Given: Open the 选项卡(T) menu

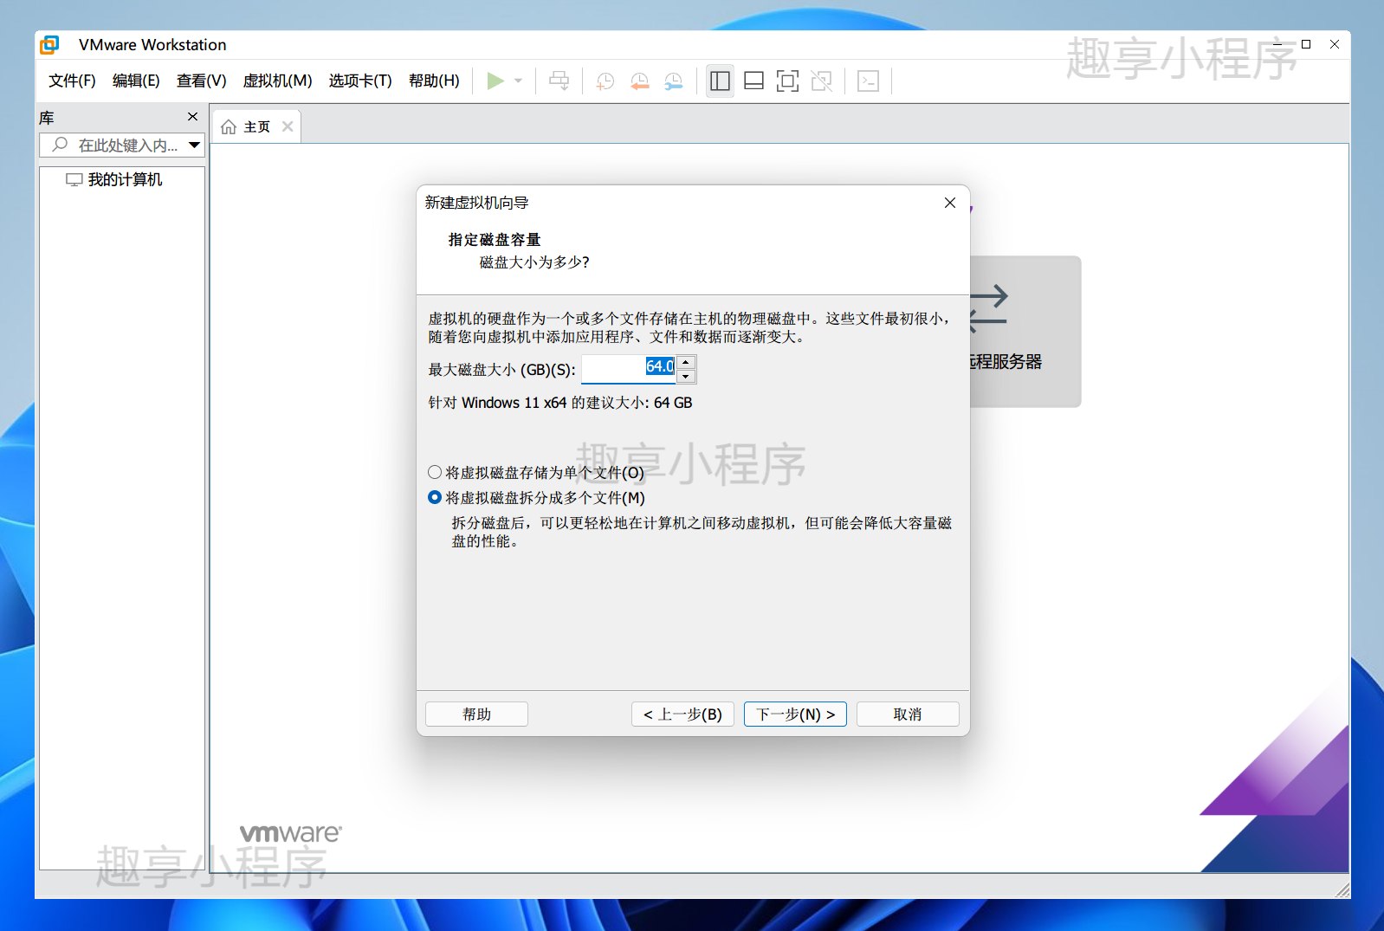Looking at the screenshot, I should (x=360, y=81).
